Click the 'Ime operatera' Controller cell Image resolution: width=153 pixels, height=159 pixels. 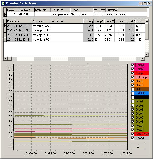(x=60, y=14)
